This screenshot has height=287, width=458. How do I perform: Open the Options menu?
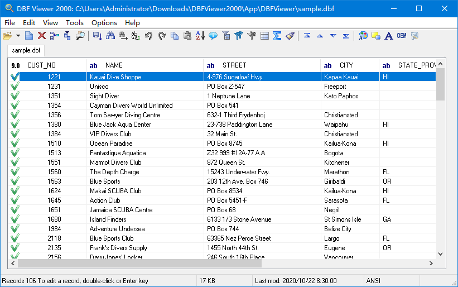pyautogui.click(x=104, y=22)
